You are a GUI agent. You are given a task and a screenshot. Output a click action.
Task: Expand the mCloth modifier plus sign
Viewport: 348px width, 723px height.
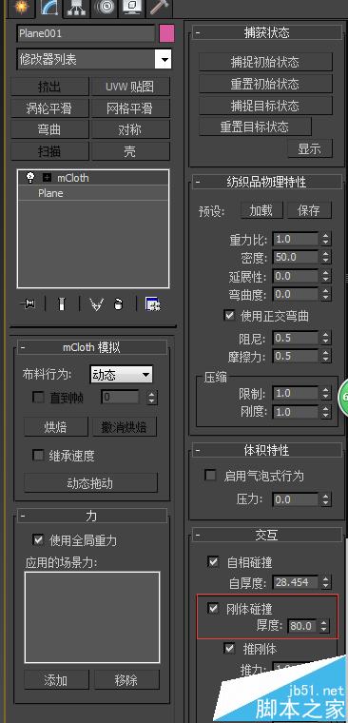(x=47, y=178)
